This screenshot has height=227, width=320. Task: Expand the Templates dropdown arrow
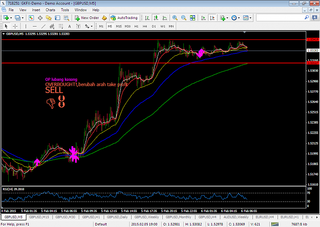250,18
